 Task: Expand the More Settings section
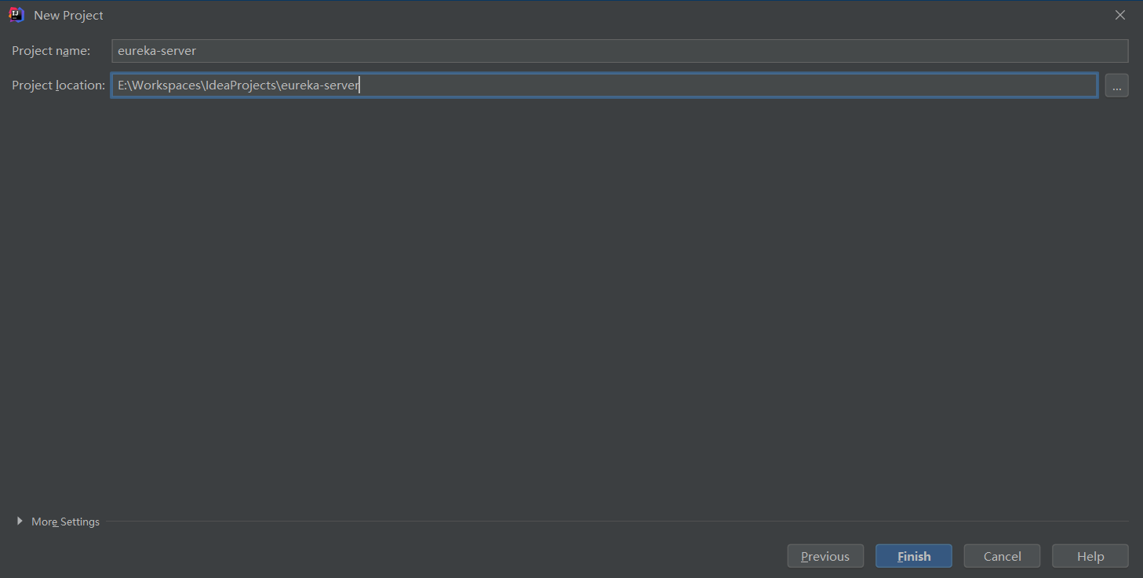coord(58,522)
